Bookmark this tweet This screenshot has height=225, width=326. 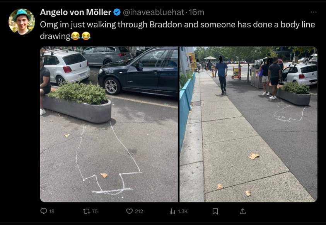click(x=215, y=211)
